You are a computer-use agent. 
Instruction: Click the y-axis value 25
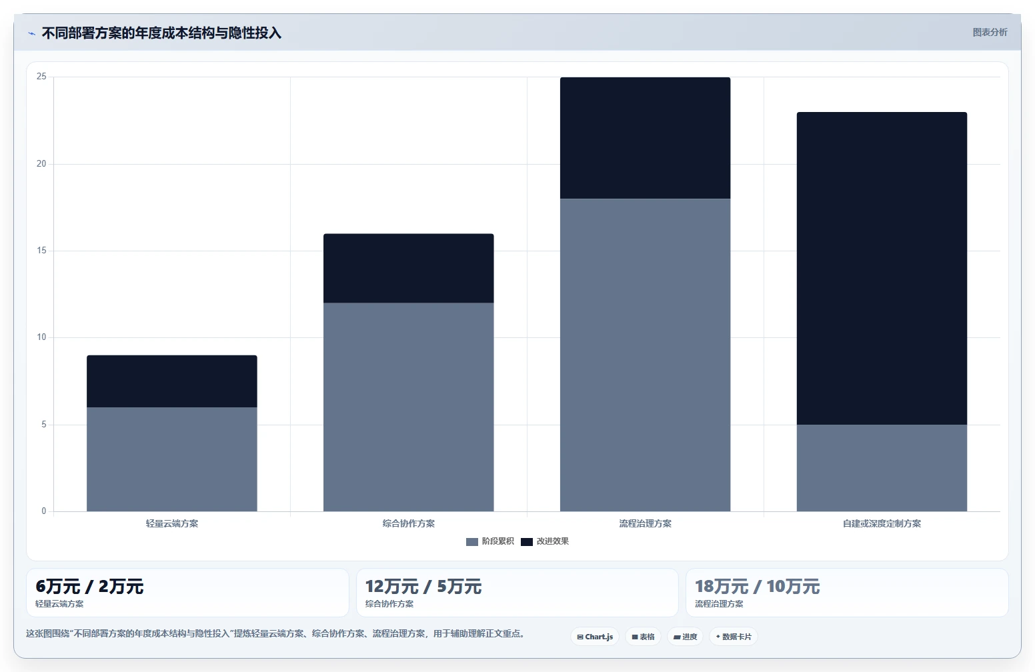coord(41,77)
